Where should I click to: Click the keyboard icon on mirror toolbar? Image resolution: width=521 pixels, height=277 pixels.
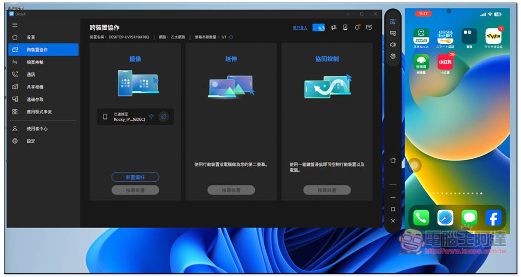393,33
